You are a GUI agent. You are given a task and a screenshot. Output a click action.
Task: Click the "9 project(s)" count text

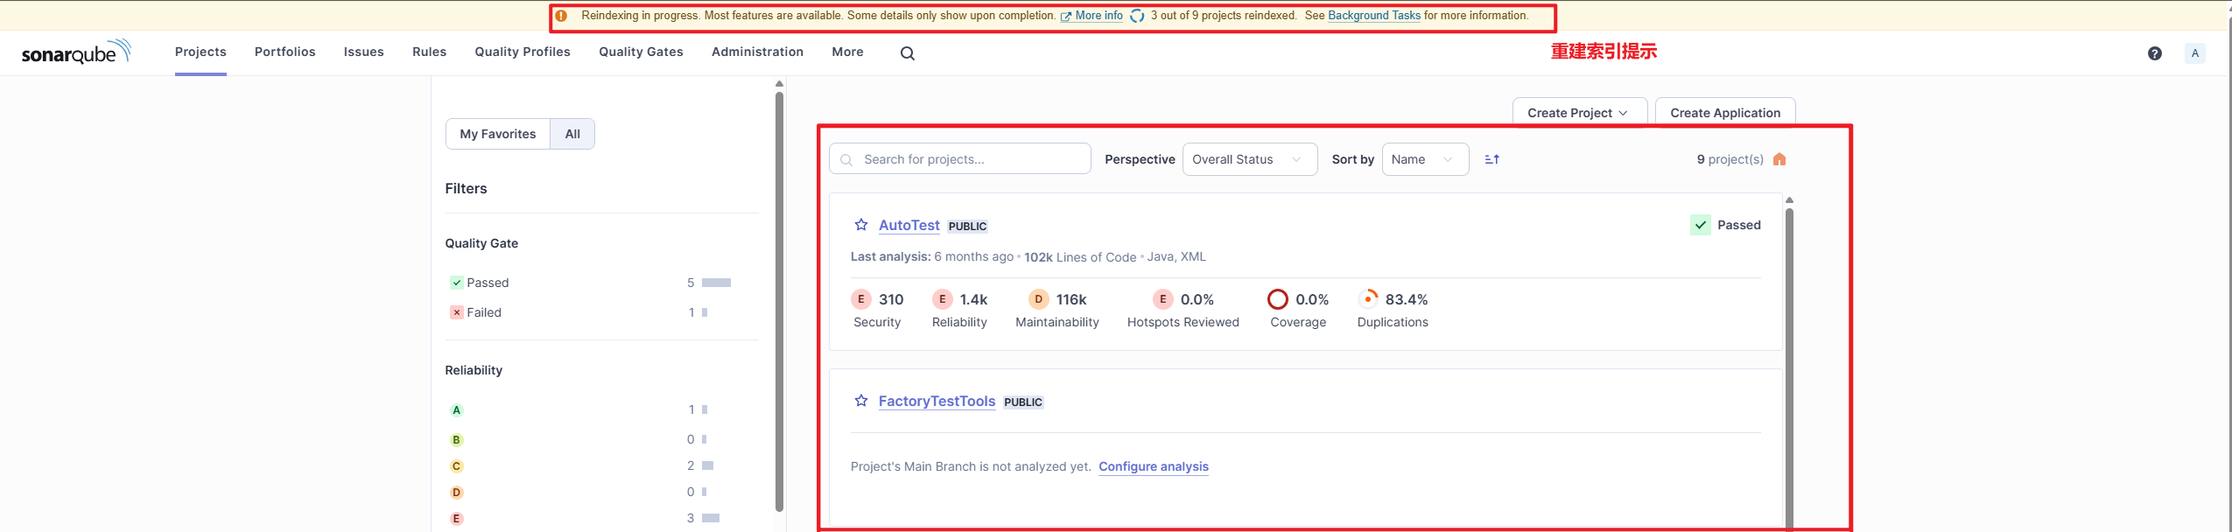point(1730,159)
